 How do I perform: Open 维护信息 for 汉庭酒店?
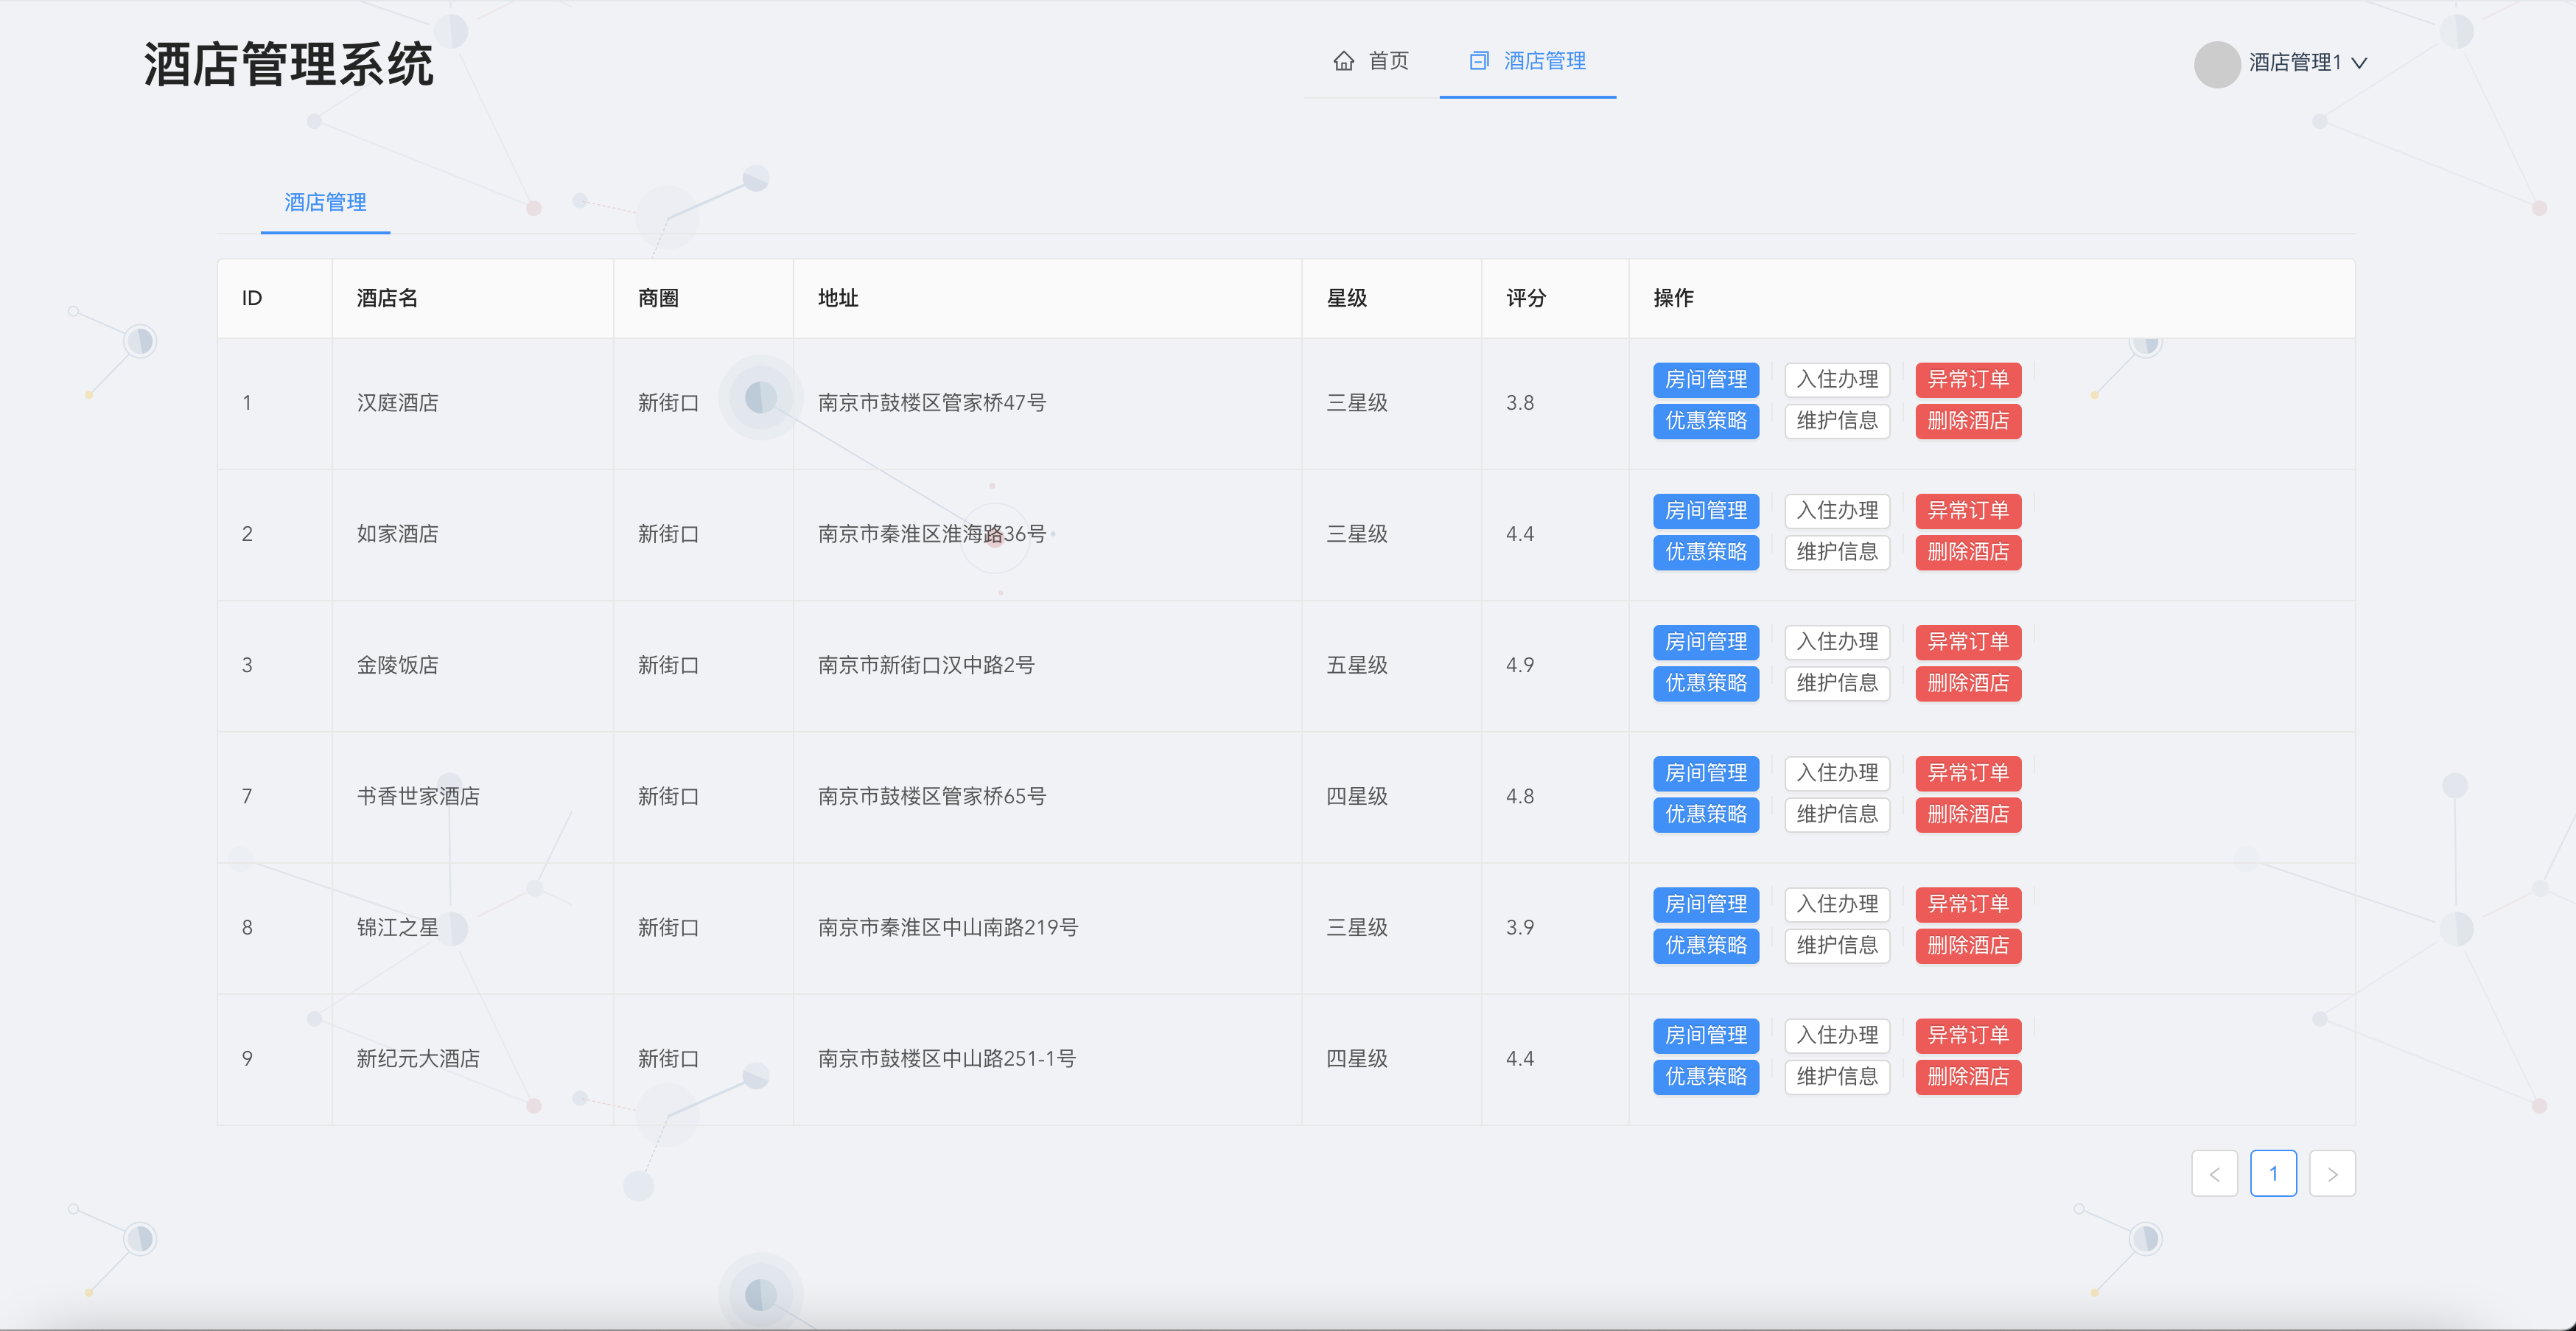coord(1837,421)
